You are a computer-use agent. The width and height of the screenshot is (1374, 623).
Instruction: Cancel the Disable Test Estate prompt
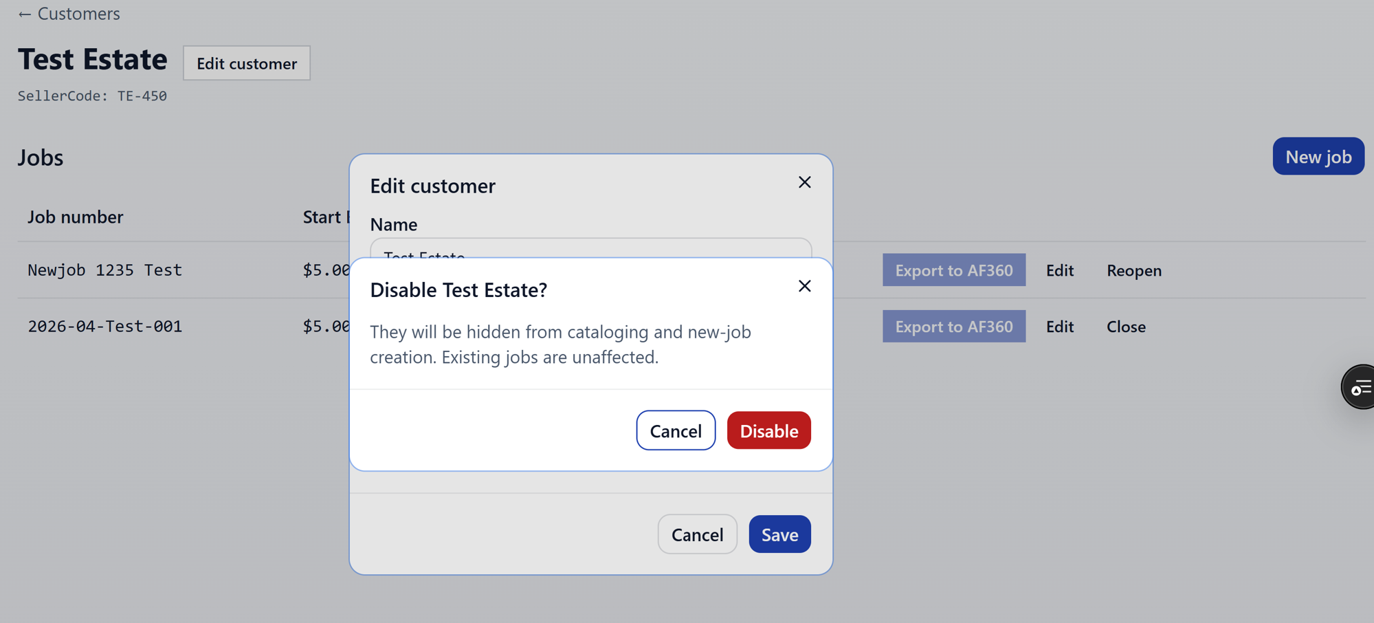676,430
